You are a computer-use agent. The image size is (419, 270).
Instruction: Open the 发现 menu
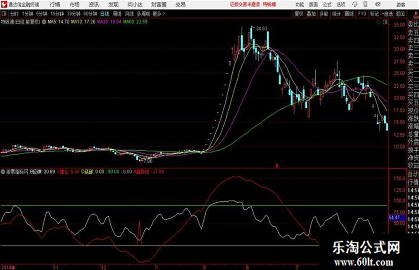click(x=114, y=4)
